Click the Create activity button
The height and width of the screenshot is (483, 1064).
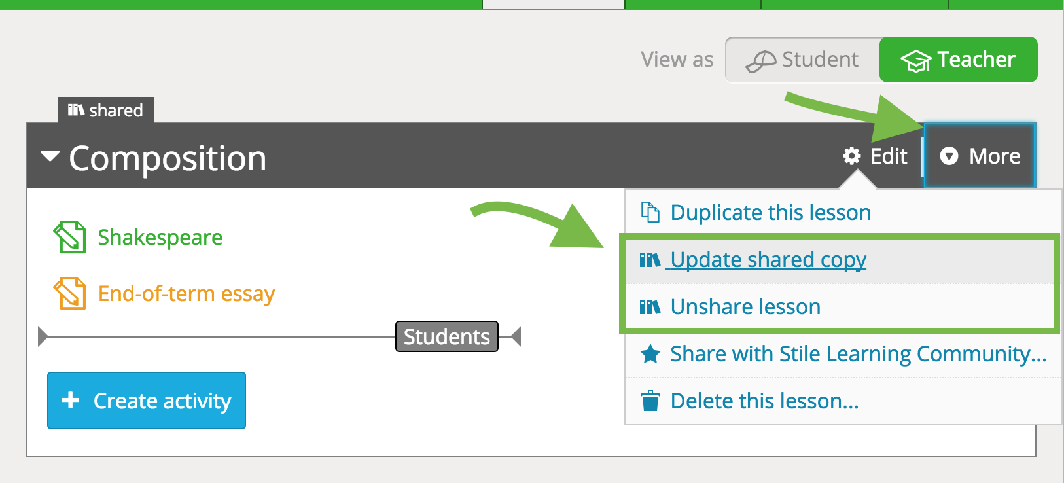[x=147, y=401]
